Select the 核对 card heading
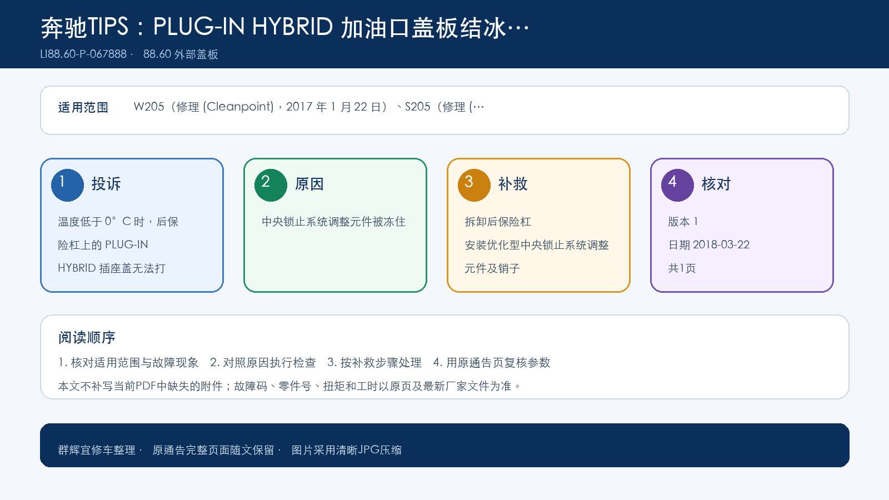 716,184
